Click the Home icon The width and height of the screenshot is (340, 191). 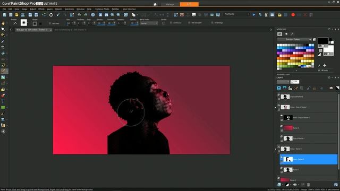coord(155,4)
